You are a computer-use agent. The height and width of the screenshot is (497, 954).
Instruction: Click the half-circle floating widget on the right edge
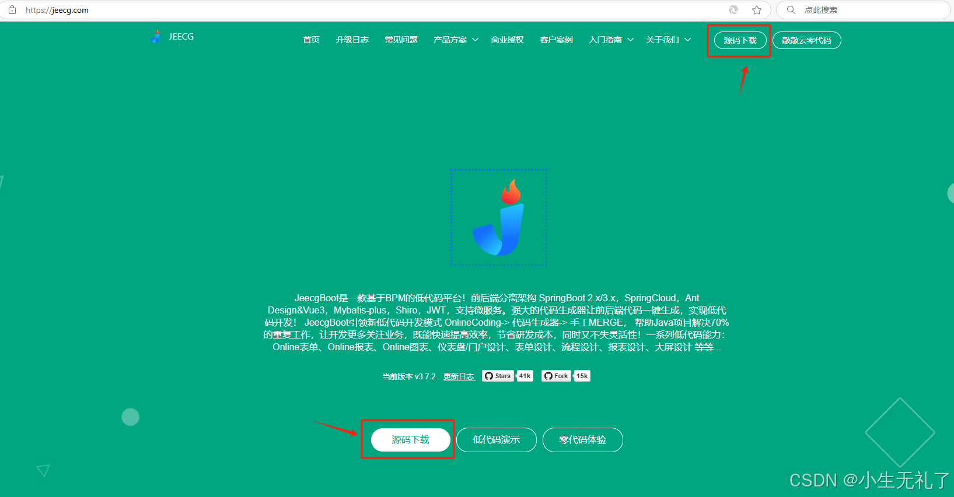pos(950,193)
